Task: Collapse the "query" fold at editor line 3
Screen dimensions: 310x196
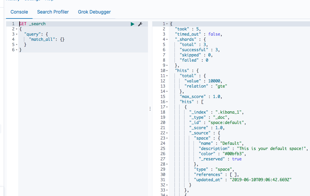Action: [17, 34]
